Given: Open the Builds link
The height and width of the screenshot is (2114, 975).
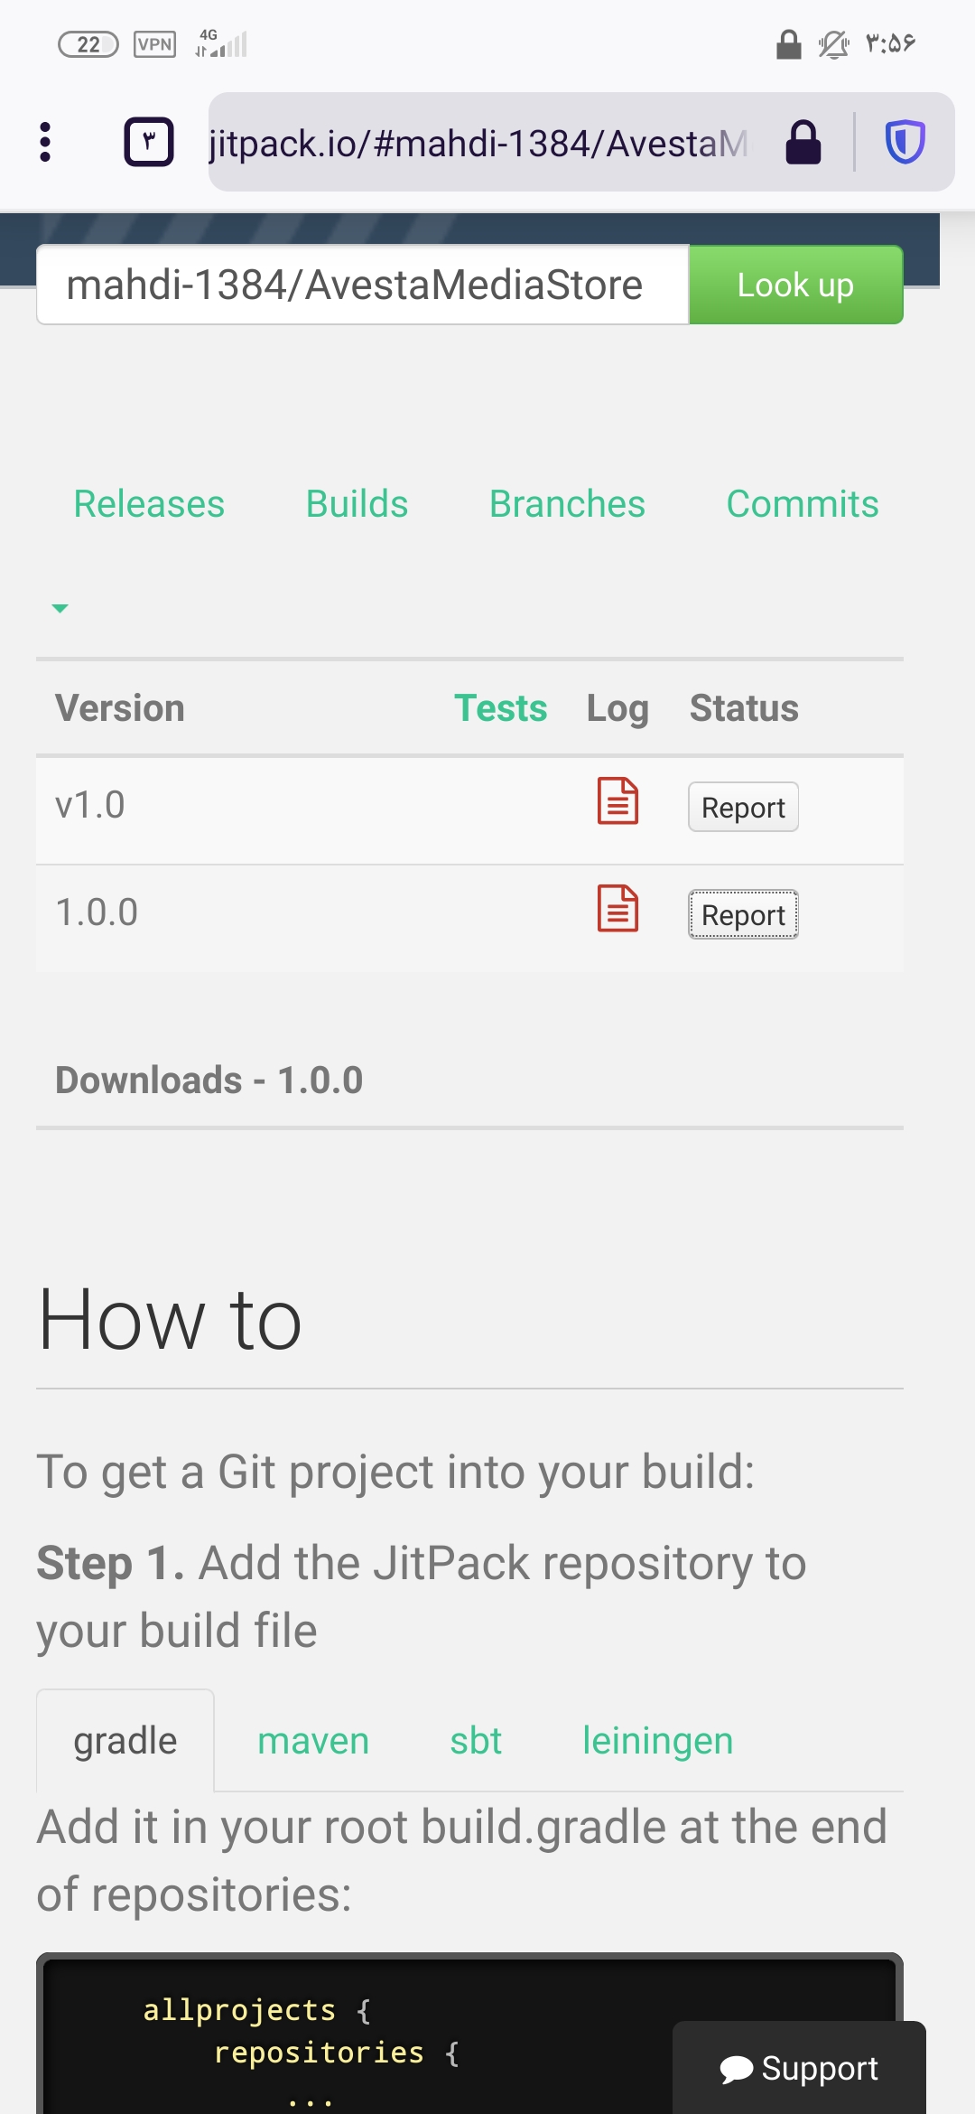Looking at the screenshot, I should pyautogui.click(x=357, y=504).
